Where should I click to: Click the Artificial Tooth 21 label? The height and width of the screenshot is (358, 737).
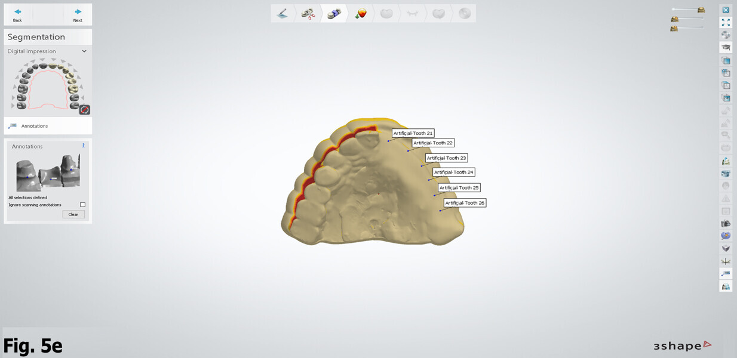(413, 133)
